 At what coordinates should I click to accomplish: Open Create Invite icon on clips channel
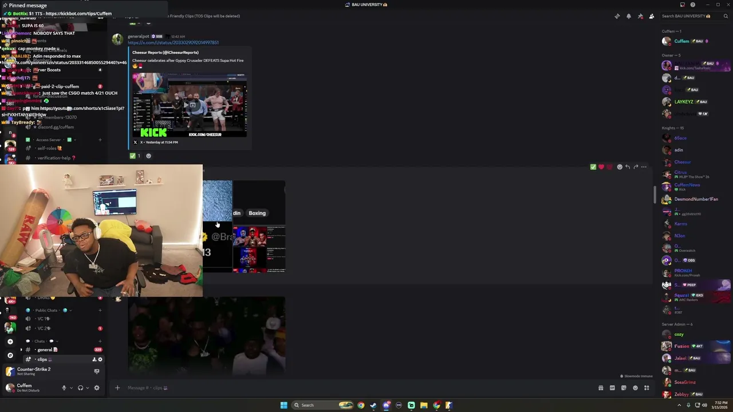click(x=94, y=359)
